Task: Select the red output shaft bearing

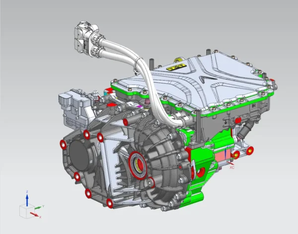Action: click(138, 165)
